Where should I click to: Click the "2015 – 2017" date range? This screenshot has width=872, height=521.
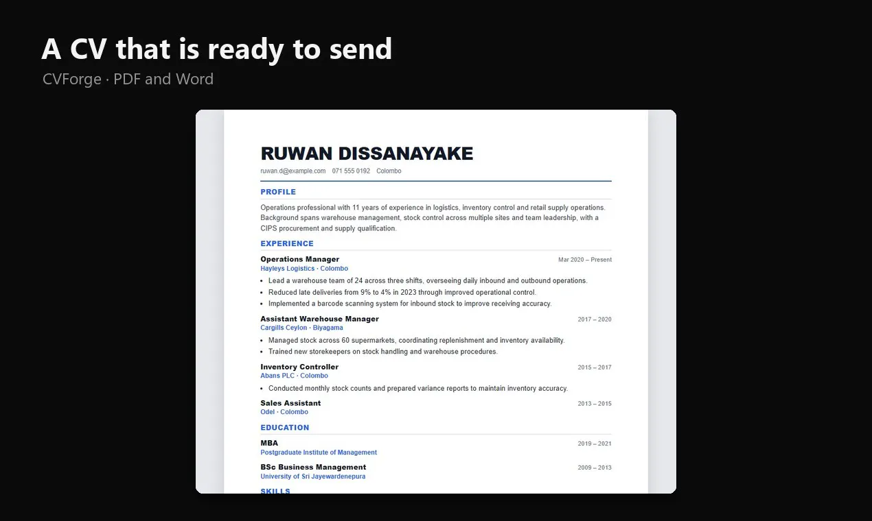coord(595,367)
